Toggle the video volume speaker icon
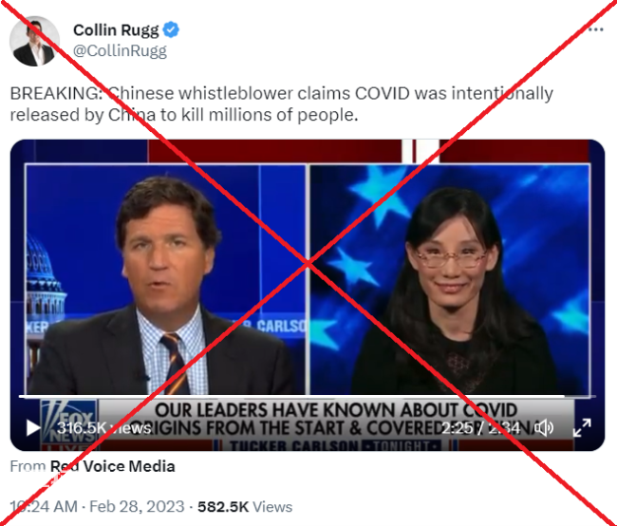This screenshot has height=526, width=617. coord(544,428)
